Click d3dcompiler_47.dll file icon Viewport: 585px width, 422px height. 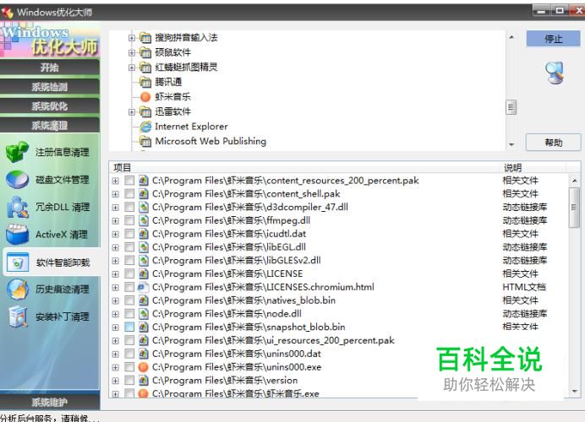[143, 207]
